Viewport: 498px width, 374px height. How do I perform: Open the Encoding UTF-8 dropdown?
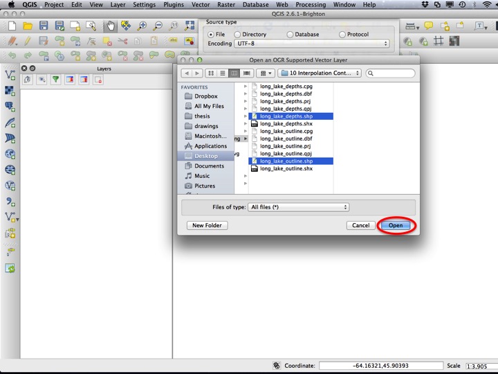[x=312, y=44]
